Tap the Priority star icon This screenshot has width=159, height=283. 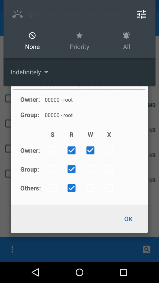coord(79,36)
